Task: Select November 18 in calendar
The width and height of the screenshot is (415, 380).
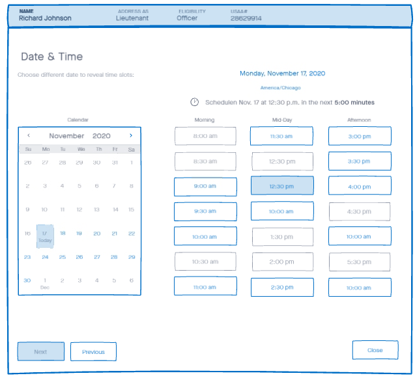Action: click(63, 233)
